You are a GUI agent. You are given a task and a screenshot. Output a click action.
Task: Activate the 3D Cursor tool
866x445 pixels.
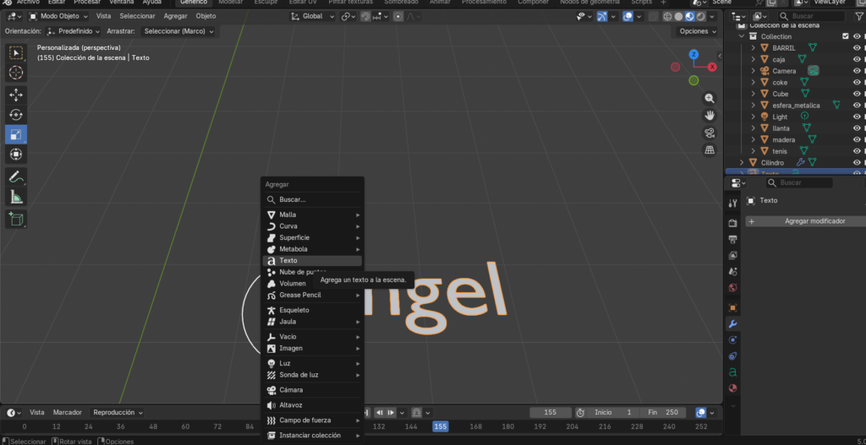coord(16,73)
